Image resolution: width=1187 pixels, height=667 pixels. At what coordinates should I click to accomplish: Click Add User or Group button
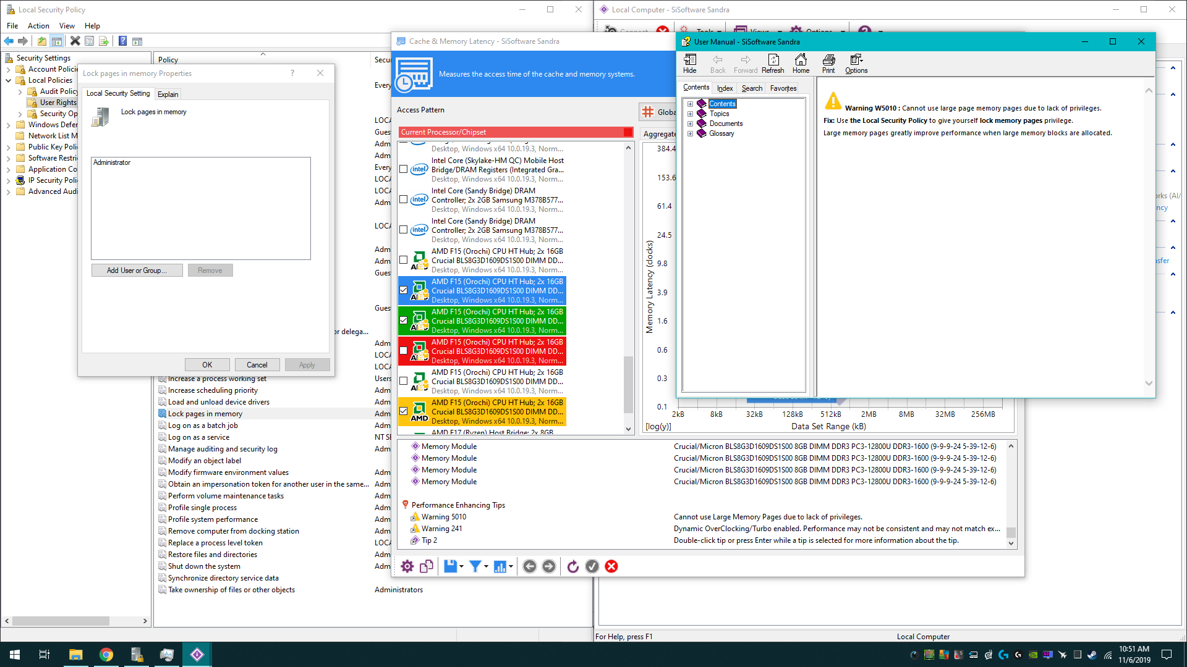(137, 271)
